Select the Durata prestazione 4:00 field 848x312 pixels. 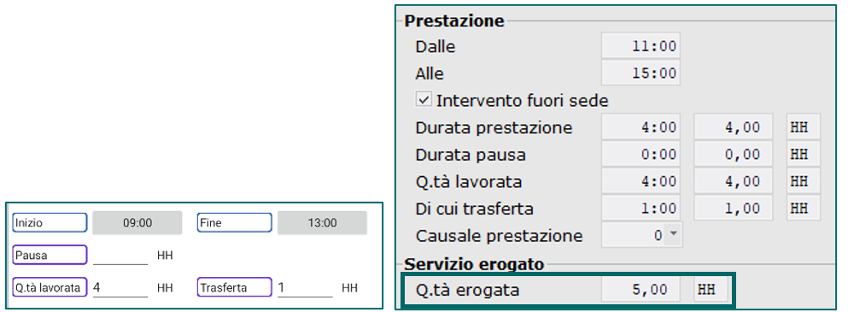click(x=642, y=127)
